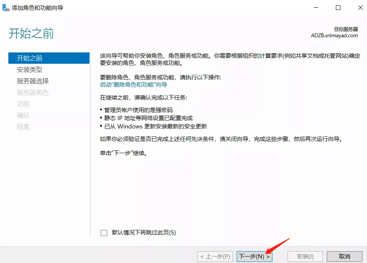
Task: Open the 服务器选择 step in the sidebar
Action: (x=33, y=81)
